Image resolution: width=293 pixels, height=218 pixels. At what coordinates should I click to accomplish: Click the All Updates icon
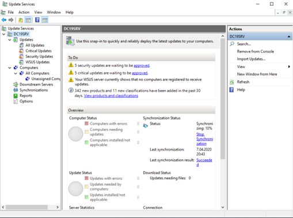click(x=22, y=45)
